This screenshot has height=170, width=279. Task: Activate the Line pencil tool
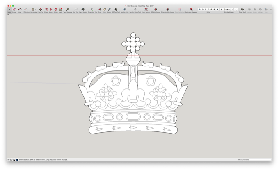coord(19,9)
